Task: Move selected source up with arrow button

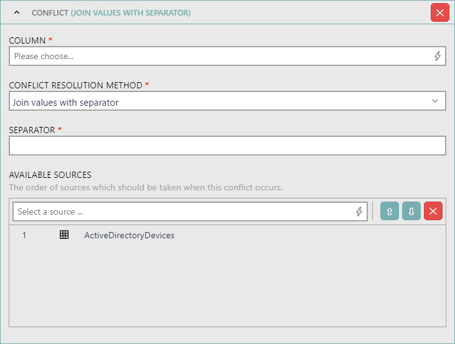Action: pos(389,212)
